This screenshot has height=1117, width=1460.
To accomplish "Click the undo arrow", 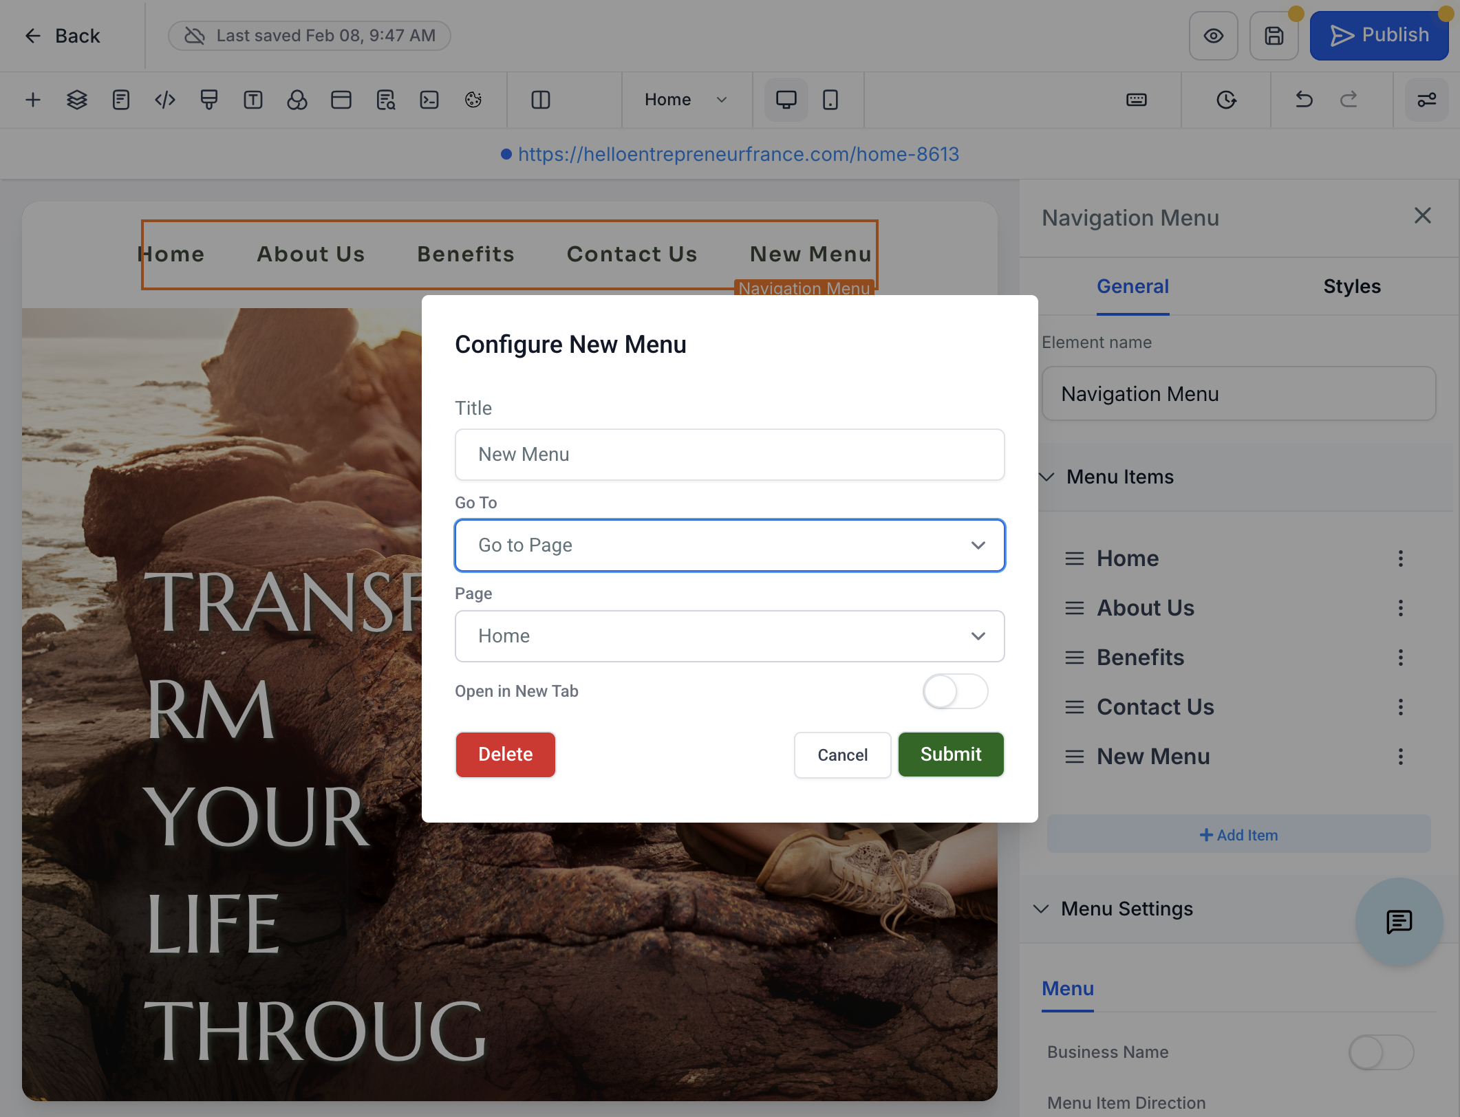I will [x=1304, y=100].
